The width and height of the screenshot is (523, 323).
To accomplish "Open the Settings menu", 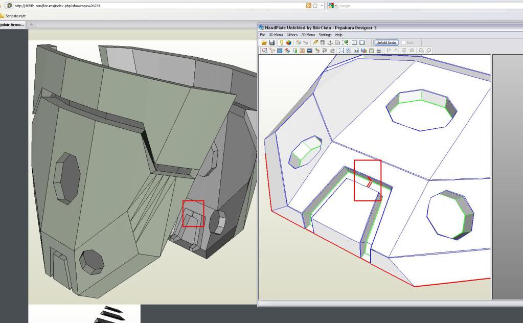I will tap(325, 35).
